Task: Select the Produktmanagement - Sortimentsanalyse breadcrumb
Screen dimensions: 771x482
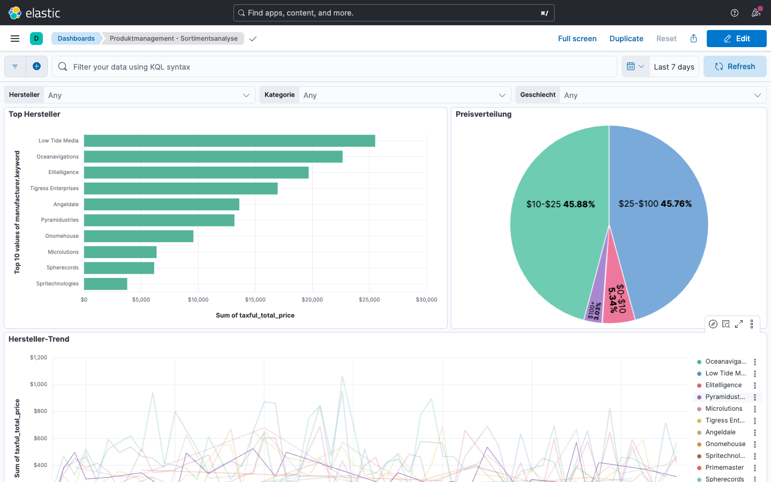Action: [172, 38]
